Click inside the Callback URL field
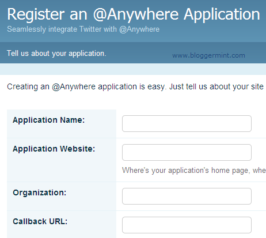Screen dimensions: 266x238 187,225
